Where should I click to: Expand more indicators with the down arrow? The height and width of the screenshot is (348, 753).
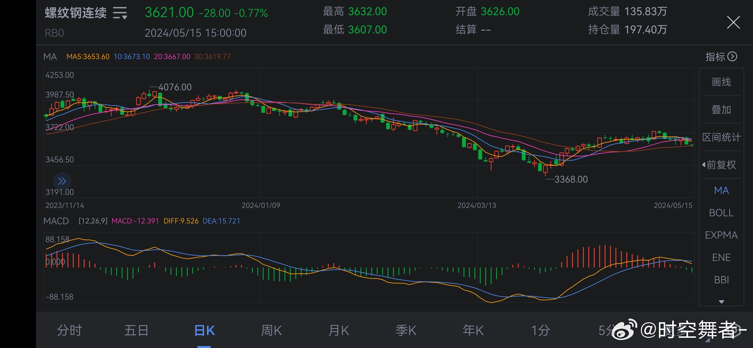coord(721,302)
